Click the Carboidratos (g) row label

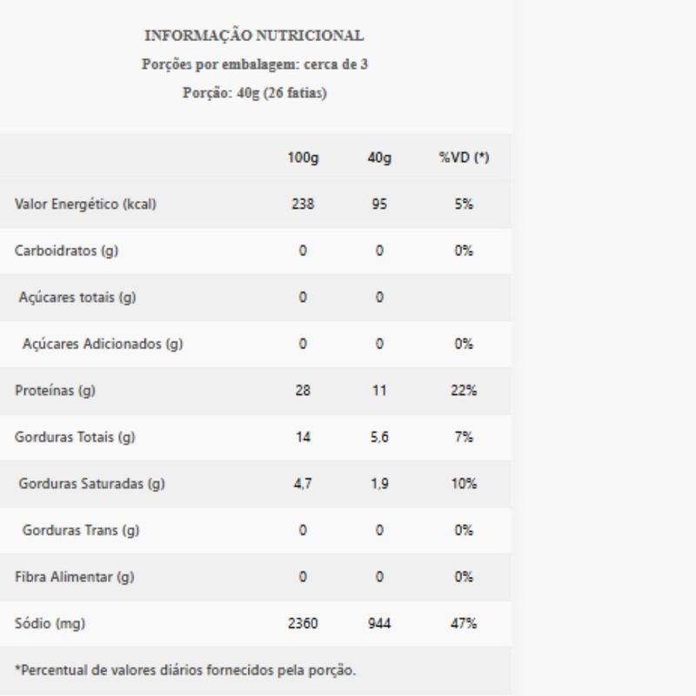click(66, 251)
